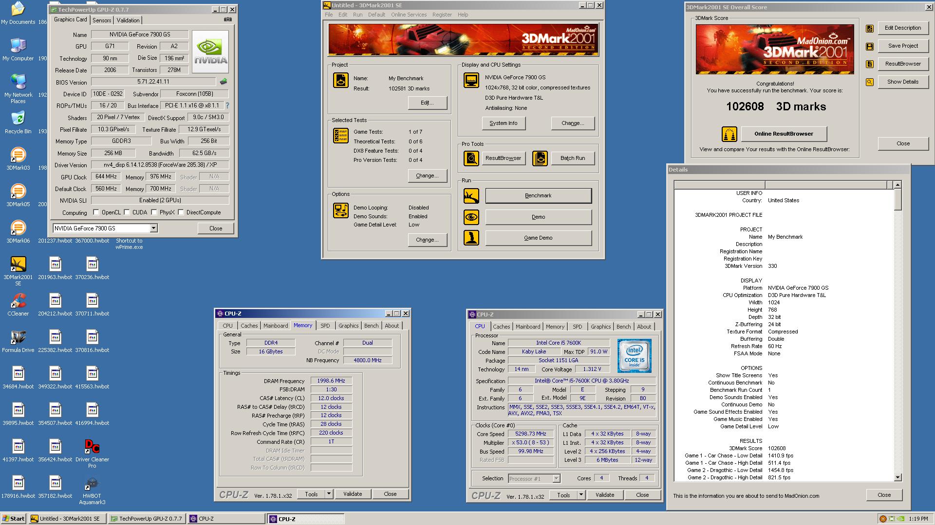Image resolution: width=935 pixels, height=525 pixels.
Task: Open My Network Places icon
Action: coord(18,89)
